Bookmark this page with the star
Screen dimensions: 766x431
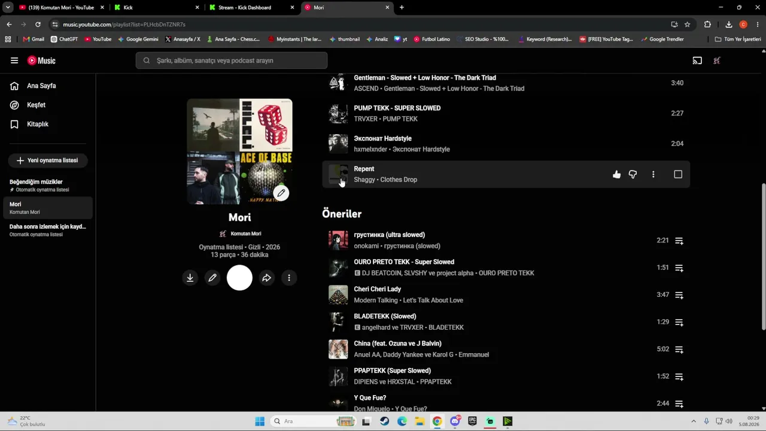pos(687,25)
